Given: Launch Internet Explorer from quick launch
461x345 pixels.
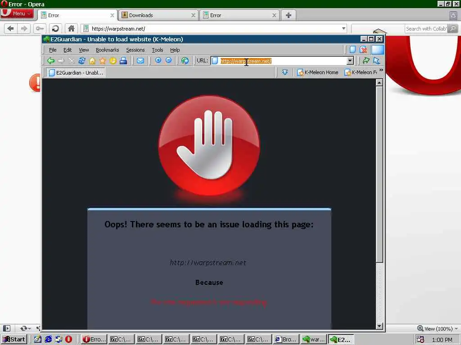Looking at the screenshot, I should tap(48, 340).
